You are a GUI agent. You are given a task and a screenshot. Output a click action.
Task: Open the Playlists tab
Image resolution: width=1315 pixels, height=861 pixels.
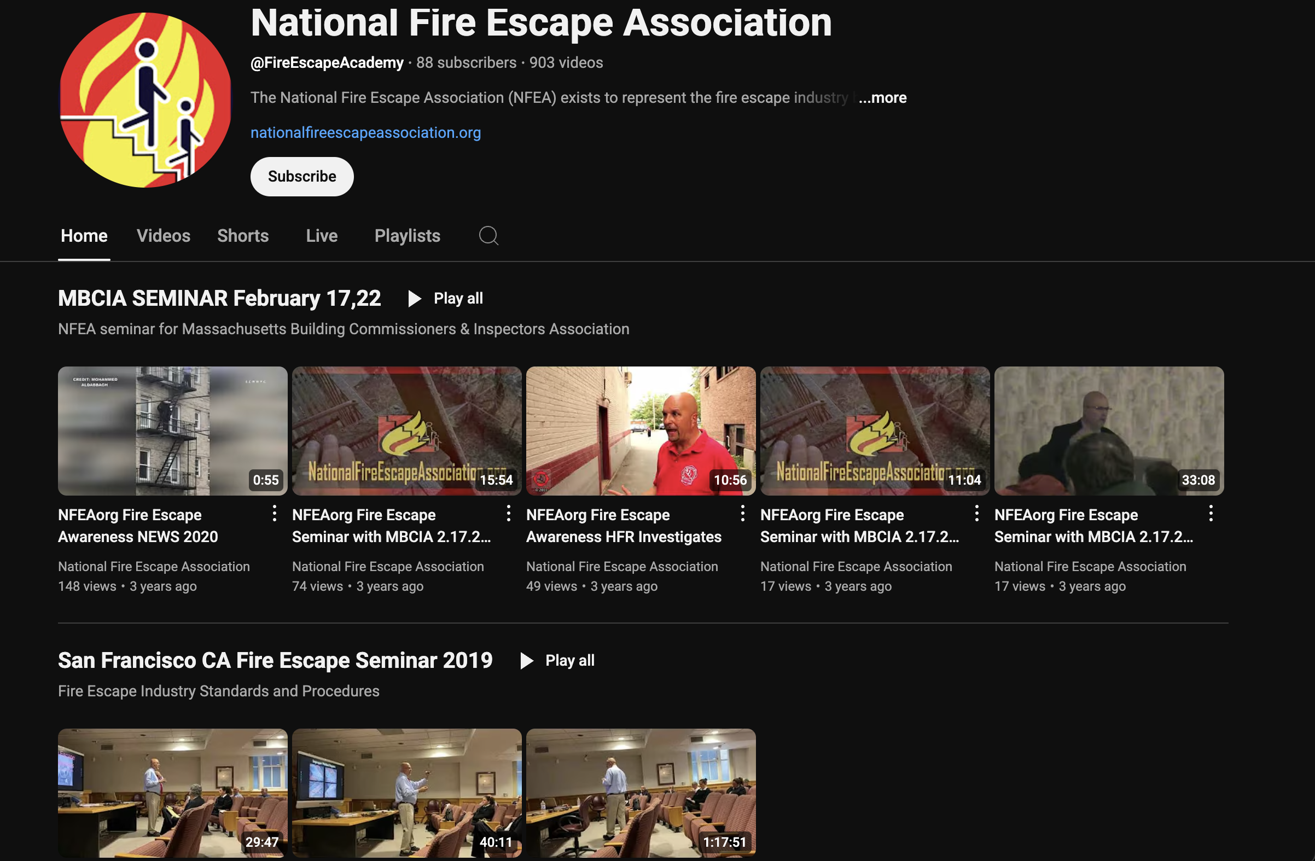point(407,236)
